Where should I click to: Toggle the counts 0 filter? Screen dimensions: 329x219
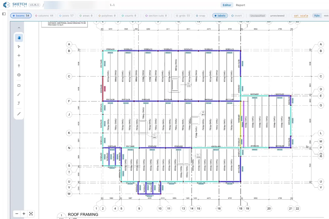129,16
